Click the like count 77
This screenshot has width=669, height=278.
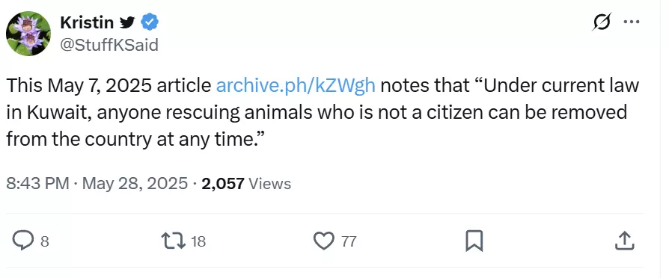(349, 242)
